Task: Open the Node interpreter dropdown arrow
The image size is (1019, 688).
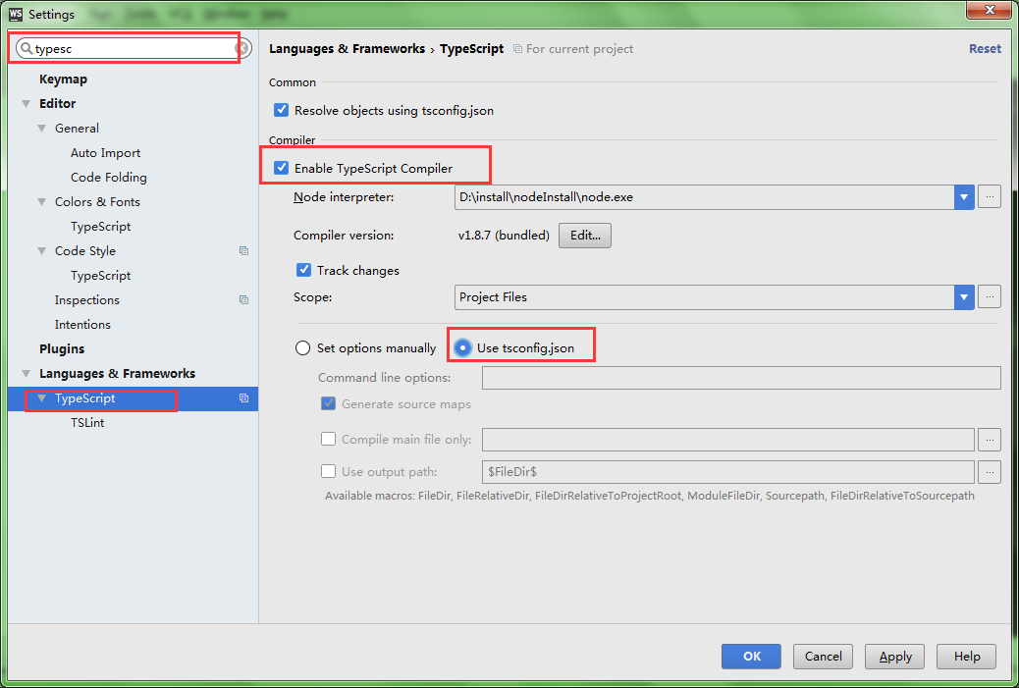Action: coord(964,197)
